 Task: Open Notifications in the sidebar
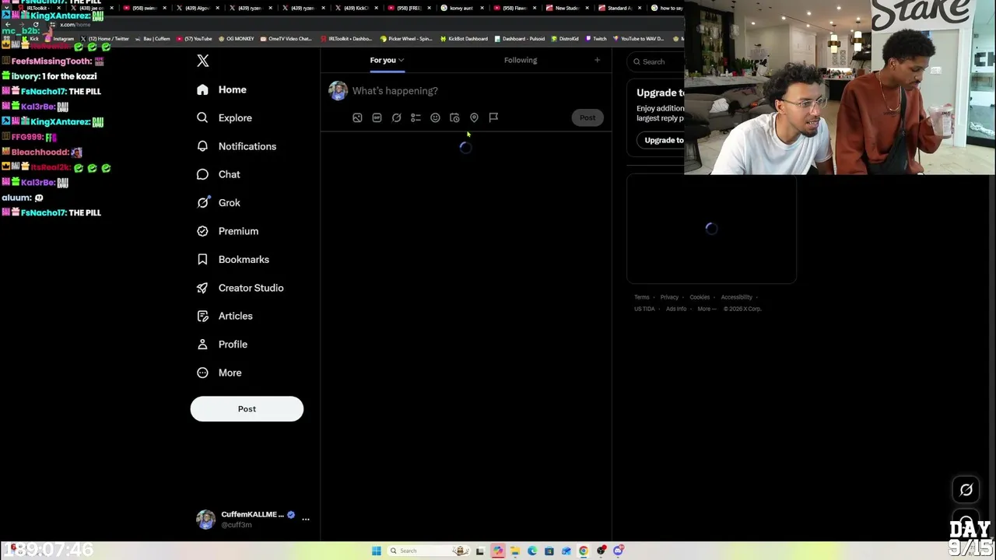237,146
